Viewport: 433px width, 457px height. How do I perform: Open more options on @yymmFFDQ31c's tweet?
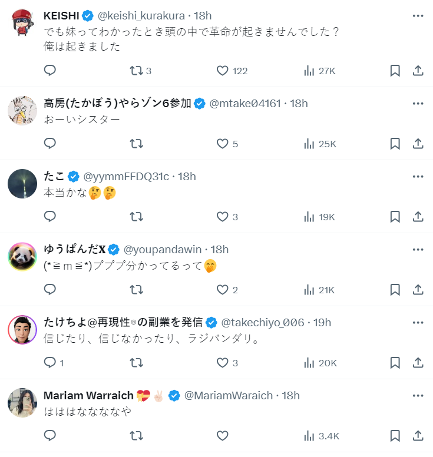coord(418,176)
